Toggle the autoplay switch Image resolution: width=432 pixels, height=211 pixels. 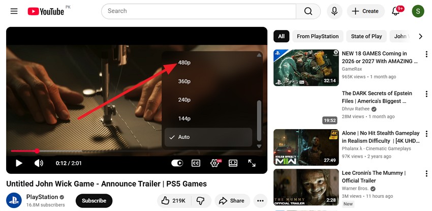coord(177,163)
